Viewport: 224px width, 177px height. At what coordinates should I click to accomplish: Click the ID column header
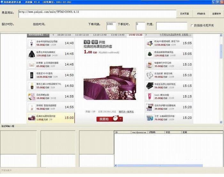123,132
